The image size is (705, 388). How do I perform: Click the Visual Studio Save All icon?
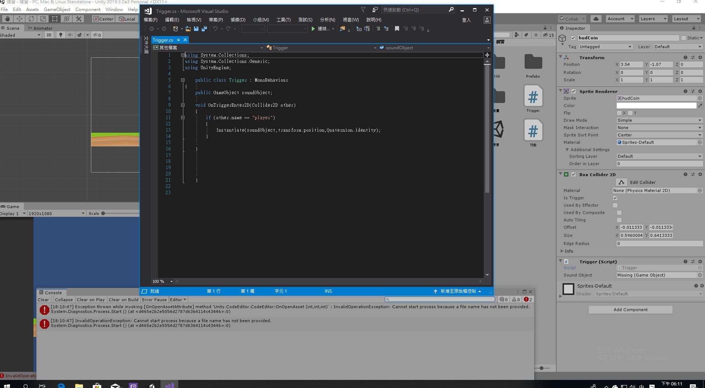tap(204, 29)
